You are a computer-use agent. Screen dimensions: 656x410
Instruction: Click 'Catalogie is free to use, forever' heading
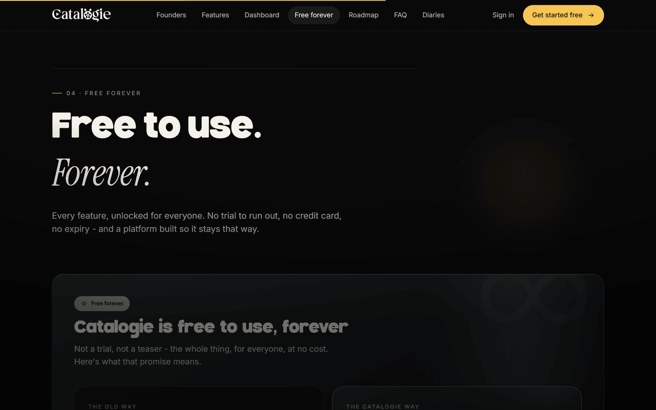coord(211,327)
